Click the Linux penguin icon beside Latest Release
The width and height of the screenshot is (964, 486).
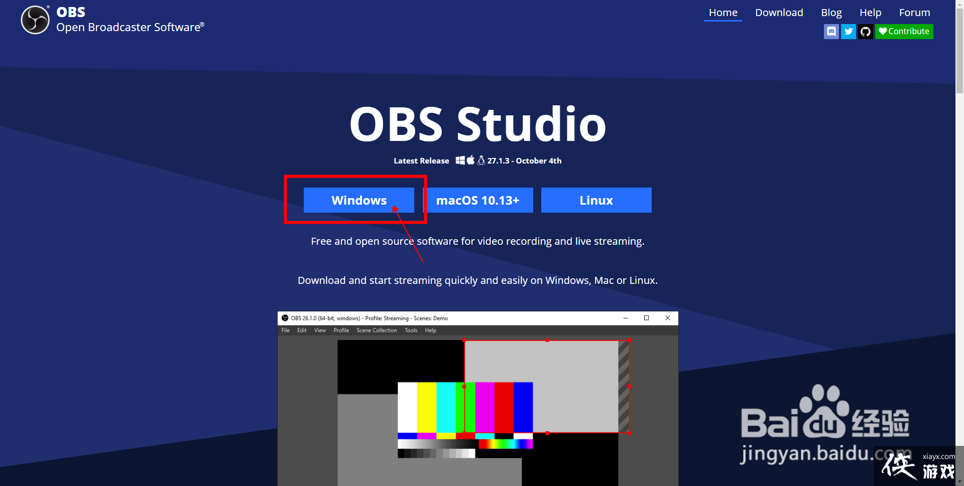pyautogui.click(x=481, y=160)
